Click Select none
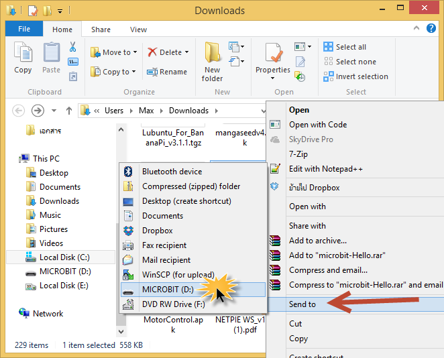This screenshot has height=358, width=444. coord(349,62)
